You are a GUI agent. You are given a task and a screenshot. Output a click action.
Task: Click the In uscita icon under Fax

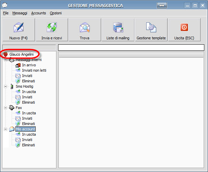(18, 113)
